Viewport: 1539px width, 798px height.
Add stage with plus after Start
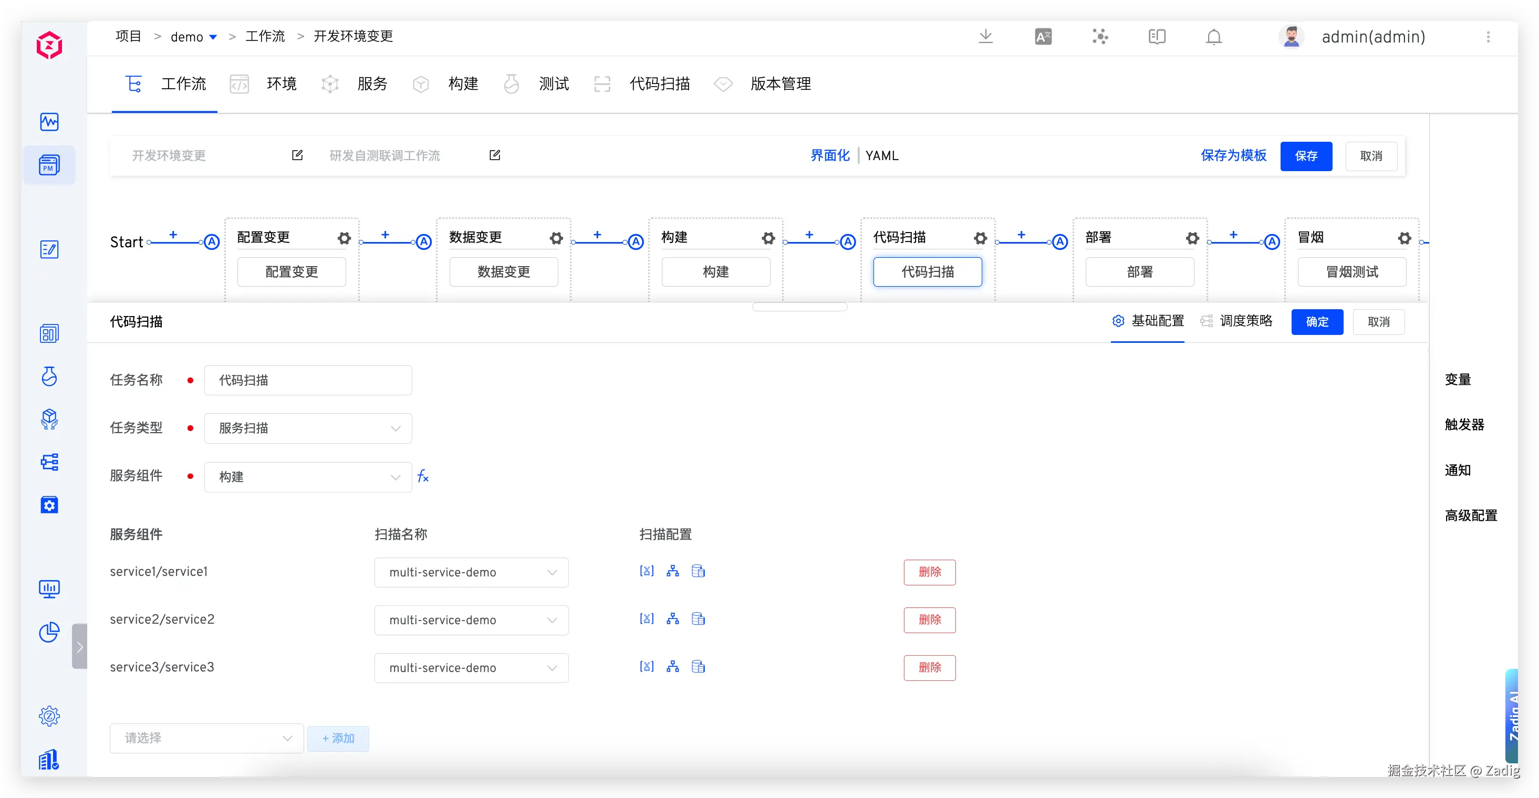click(173, 235)
